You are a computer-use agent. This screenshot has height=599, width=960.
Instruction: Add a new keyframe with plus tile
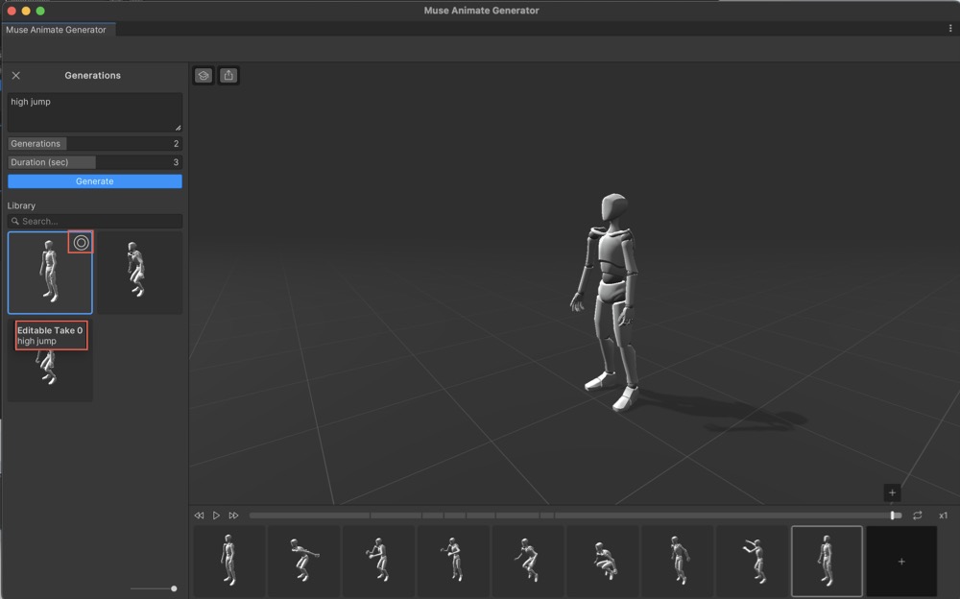[900, 562]
